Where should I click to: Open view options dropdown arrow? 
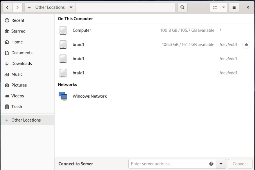coord(224,8)
